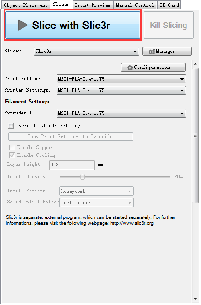Viewport: 201px width, 305px height.
Task: Toggle the Enable Cooling checkbox
Action: 12,155
